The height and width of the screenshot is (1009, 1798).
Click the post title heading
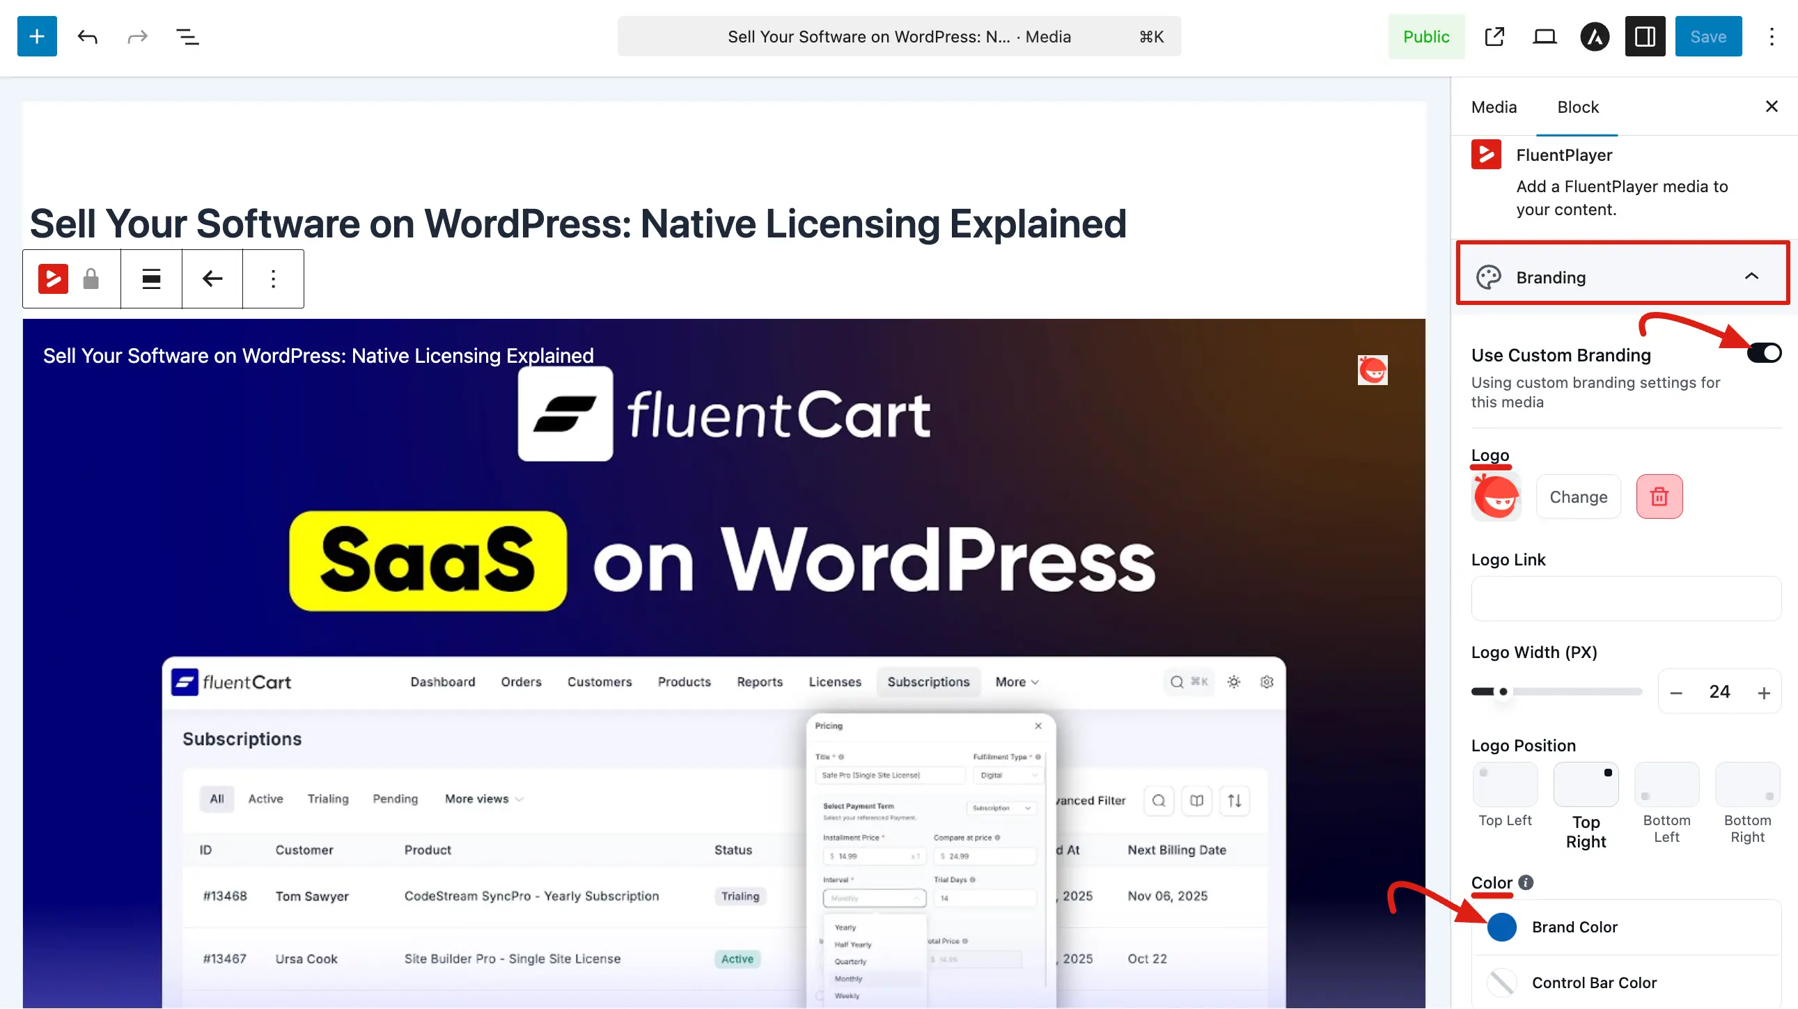(578, 224)
